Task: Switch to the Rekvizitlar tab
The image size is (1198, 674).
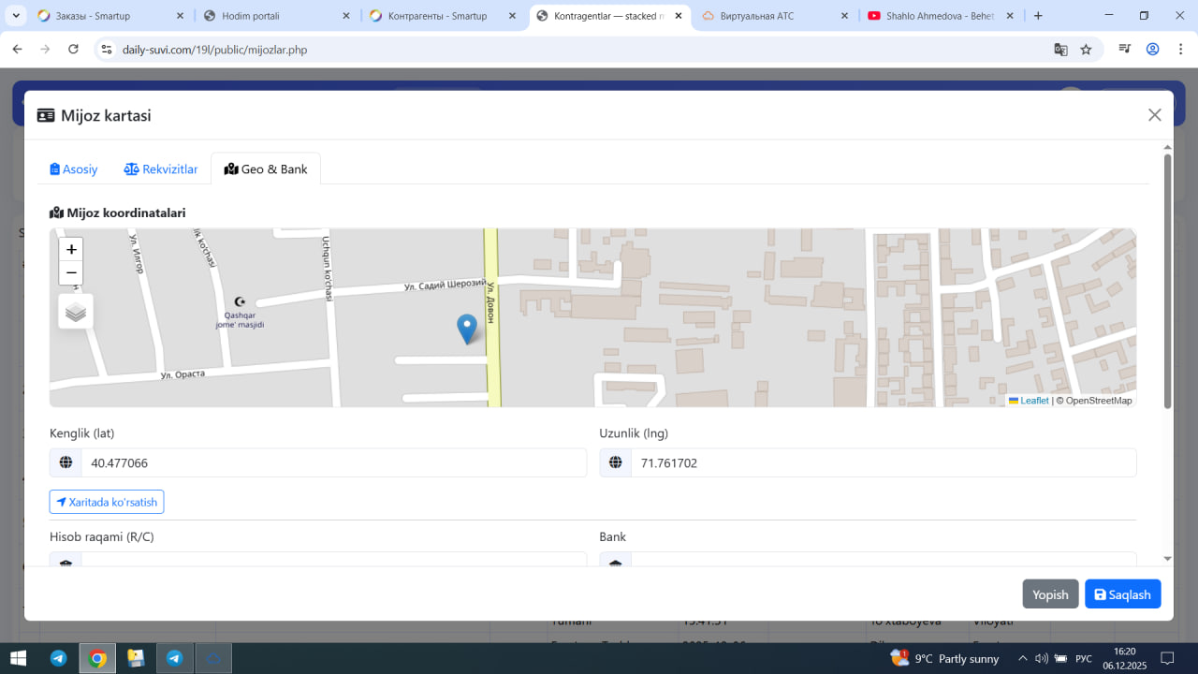Action: coord(161,169)
